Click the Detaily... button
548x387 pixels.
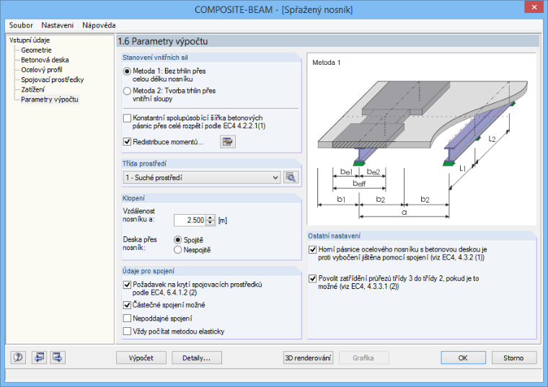[196, 357]
